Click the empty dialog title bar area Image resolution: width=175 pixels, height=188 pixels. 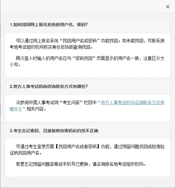pyautogui.click(x=83, y=6)
